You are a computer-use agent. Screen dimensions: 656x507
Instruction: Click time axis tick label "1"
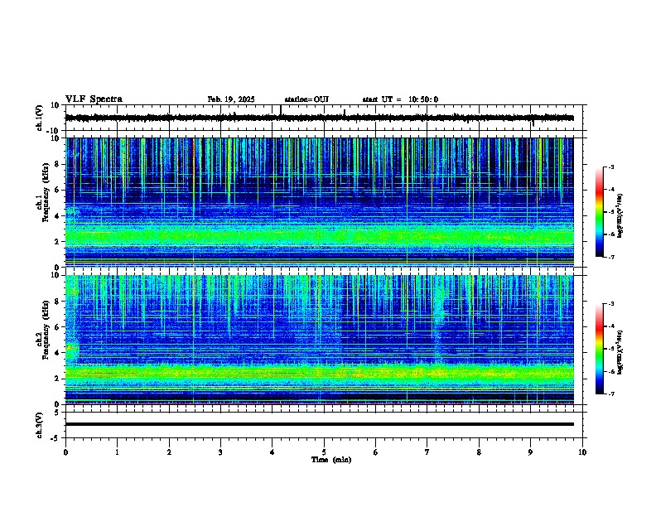point(117,452)
